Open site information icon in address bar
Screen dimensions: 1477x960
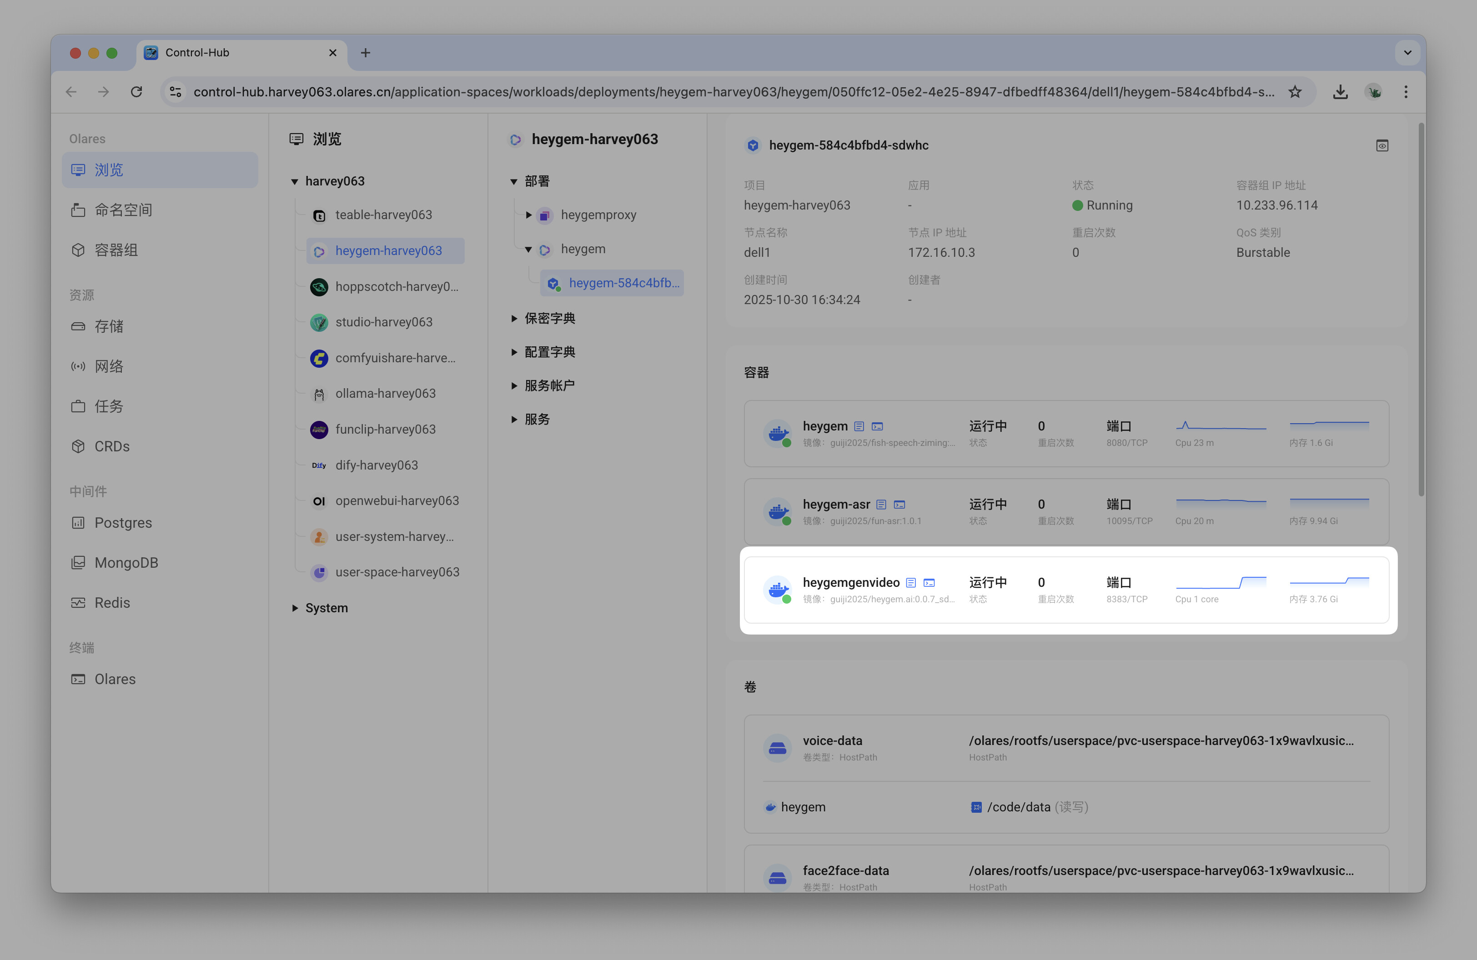coord(176,92)
